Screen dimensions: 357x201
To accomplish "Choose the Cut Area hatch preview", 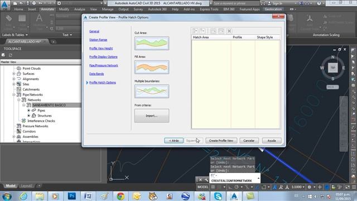I will (152, 43).
